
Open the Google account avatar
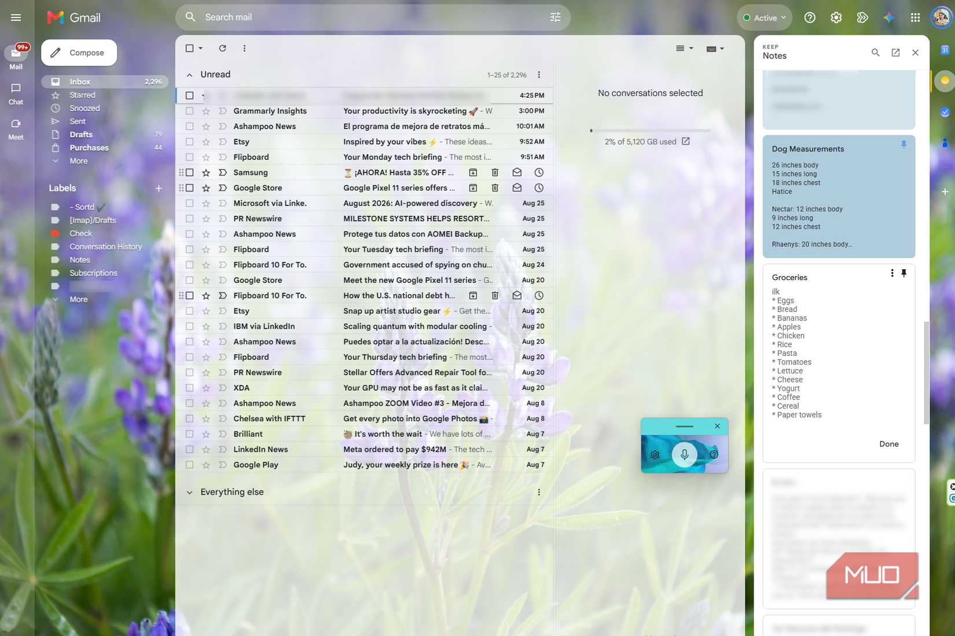click(x=941, y=17)
